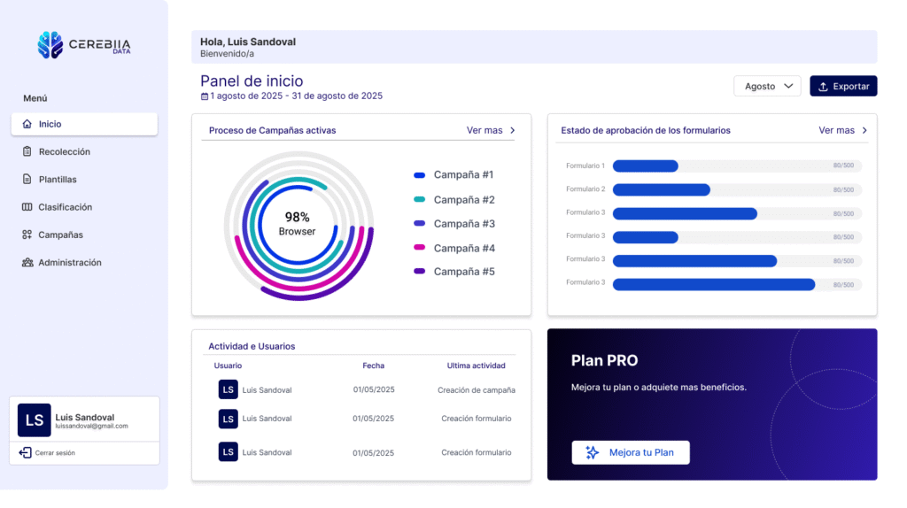The height and width of the screenshot is (508, 907).
Task: Click the Administración users icon
Action: (x=27, y=262)
